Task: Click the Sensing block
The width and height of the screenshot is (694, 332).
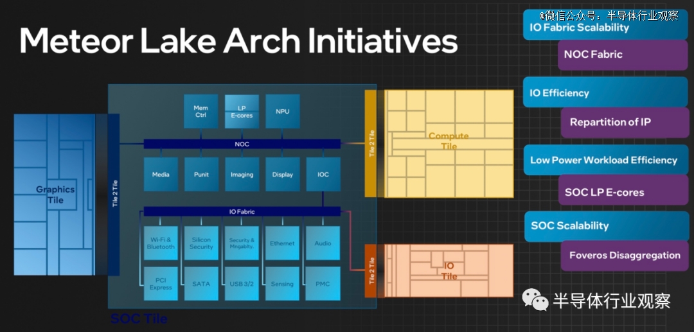Action: (282, 284)
